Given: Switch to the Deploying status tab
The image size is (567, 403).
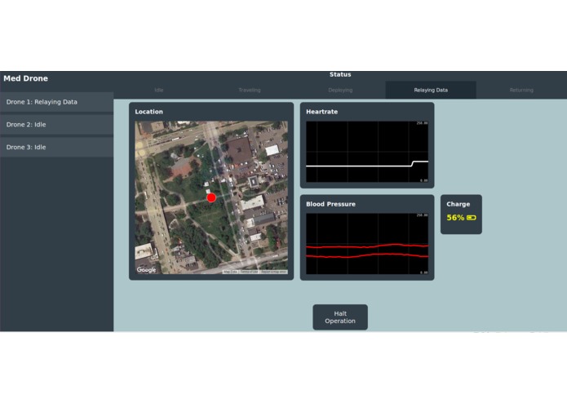Looking at the screenshot, I should (x=340, y=90).
